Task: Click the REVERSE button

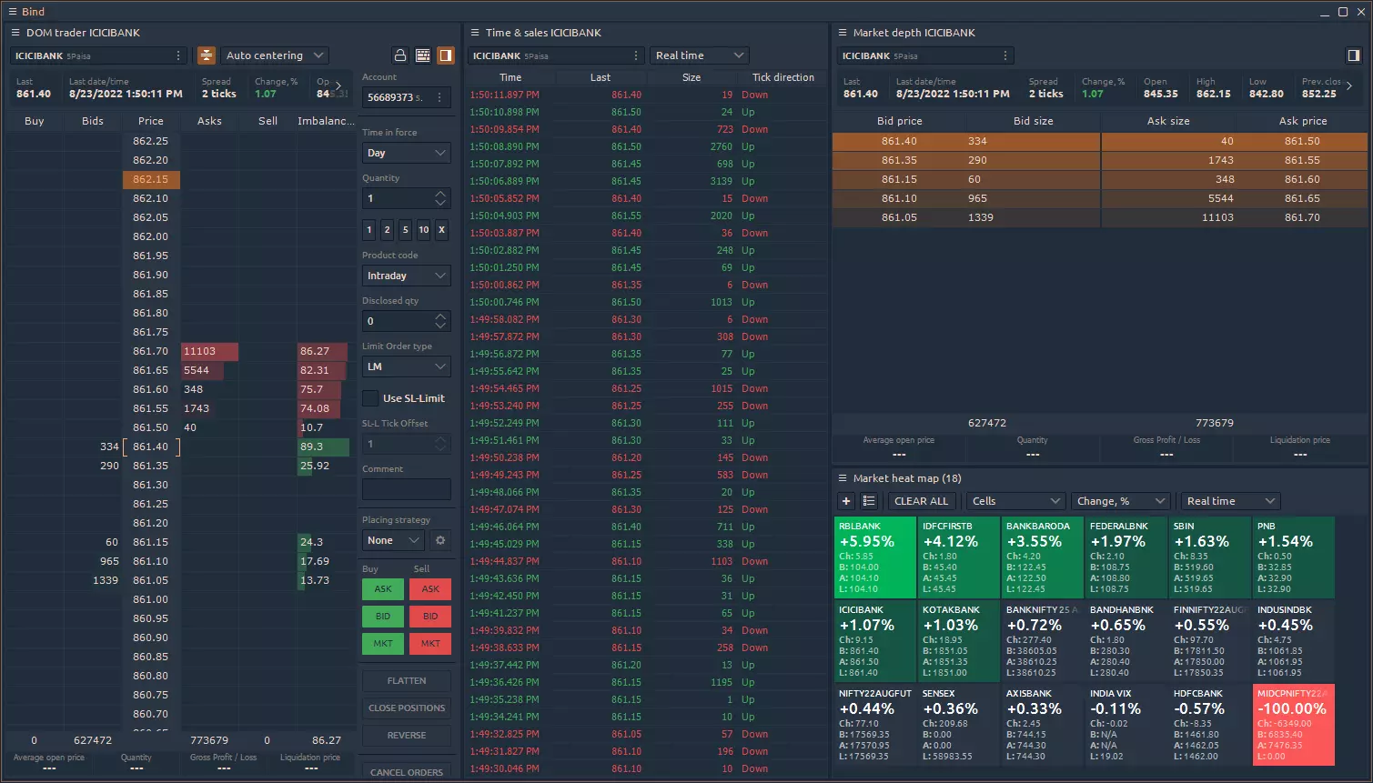Action: pyautogui.click(x=407, y=736)
